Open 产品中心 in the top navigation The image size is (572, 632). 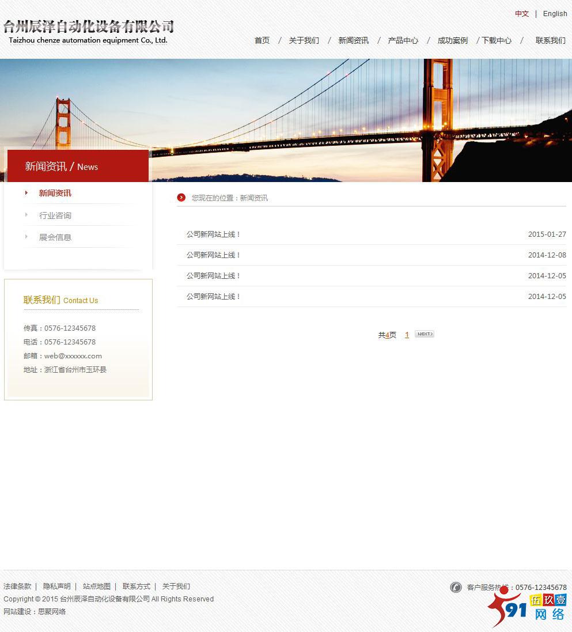pos(403,40)
